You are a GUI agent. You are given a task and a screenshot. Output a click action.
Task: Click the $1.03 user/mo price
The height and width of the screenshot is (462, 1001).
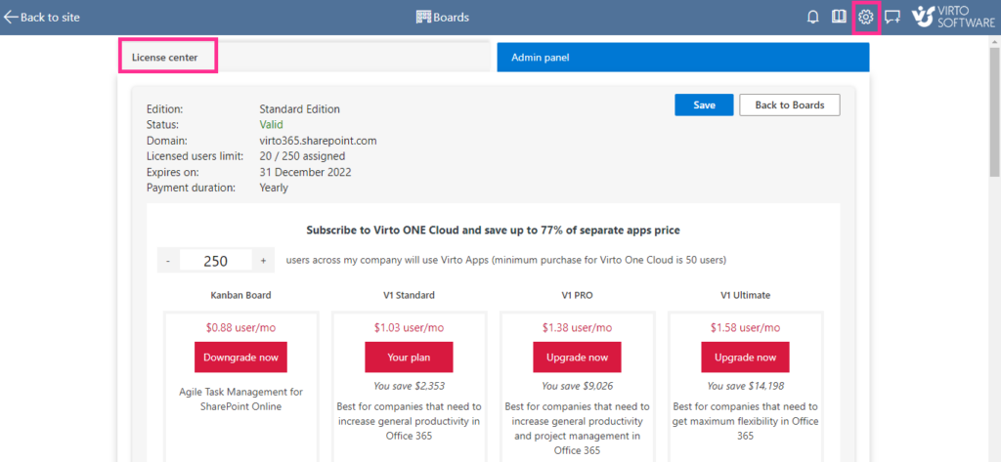click(x=409, y=328)
